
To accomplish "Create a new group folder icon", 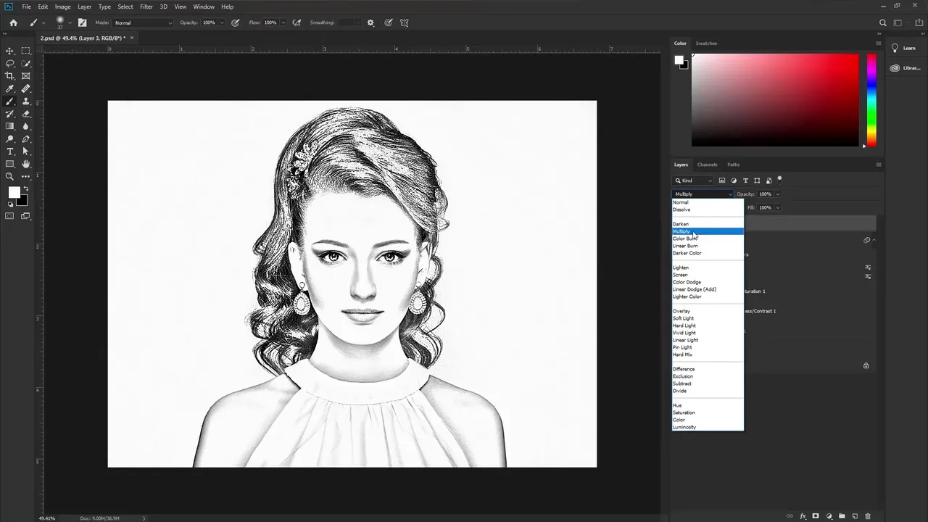I will coord(842,516).
